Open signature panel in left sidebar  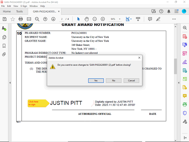pyautogui.click(x=4, y=28)
